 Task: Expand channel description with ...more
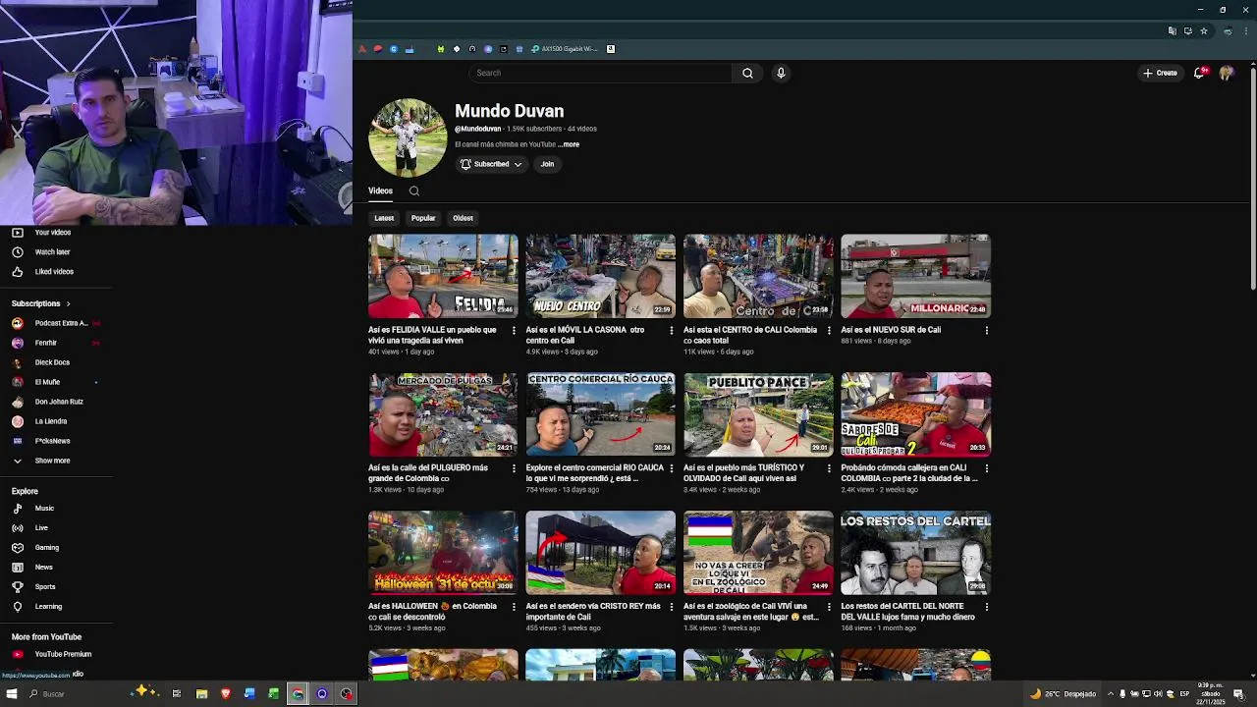(x=570, y=144)
